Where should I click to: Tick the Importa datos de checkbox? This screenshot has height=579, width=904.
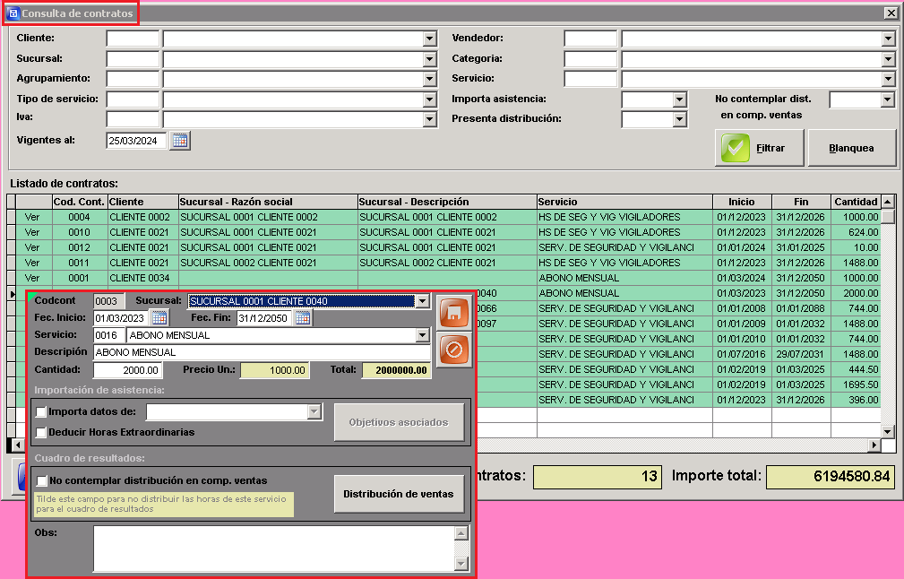pos(41,411)
